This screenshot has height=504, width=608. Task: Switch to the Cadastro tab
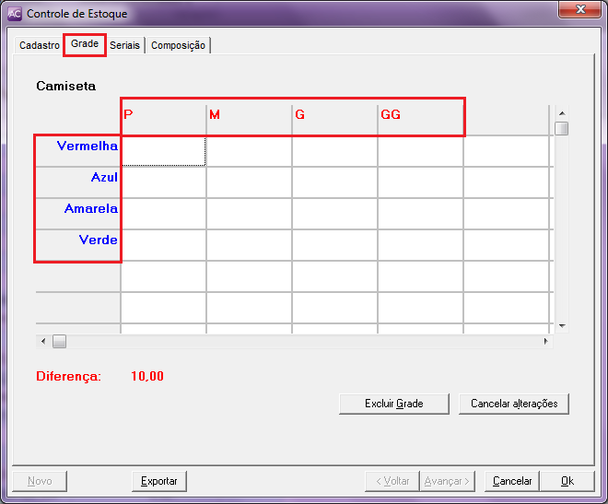tap(39, 45)
